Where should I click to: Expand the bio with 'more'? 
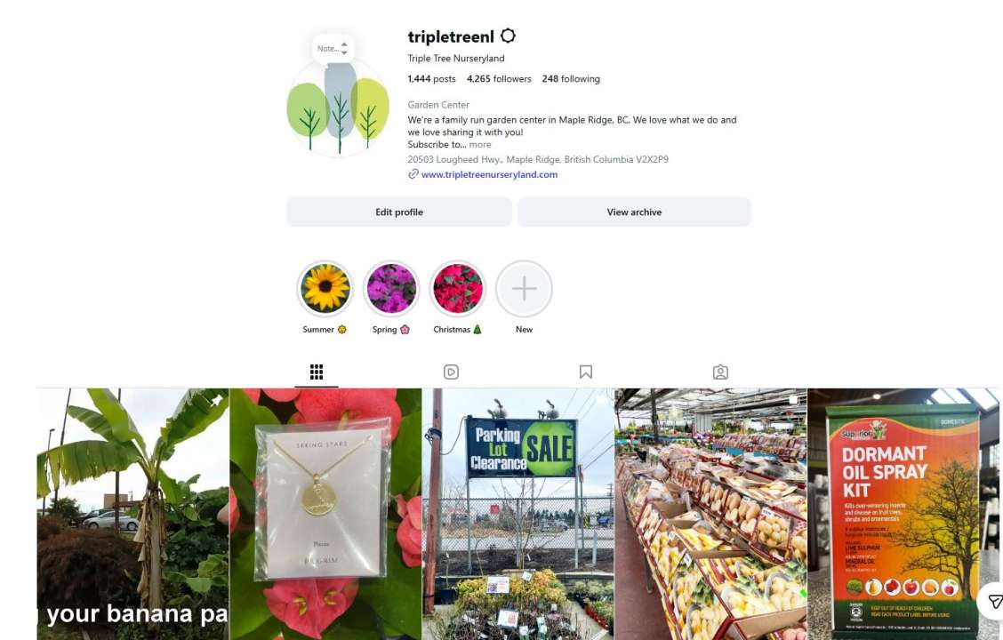click(480, 145)
